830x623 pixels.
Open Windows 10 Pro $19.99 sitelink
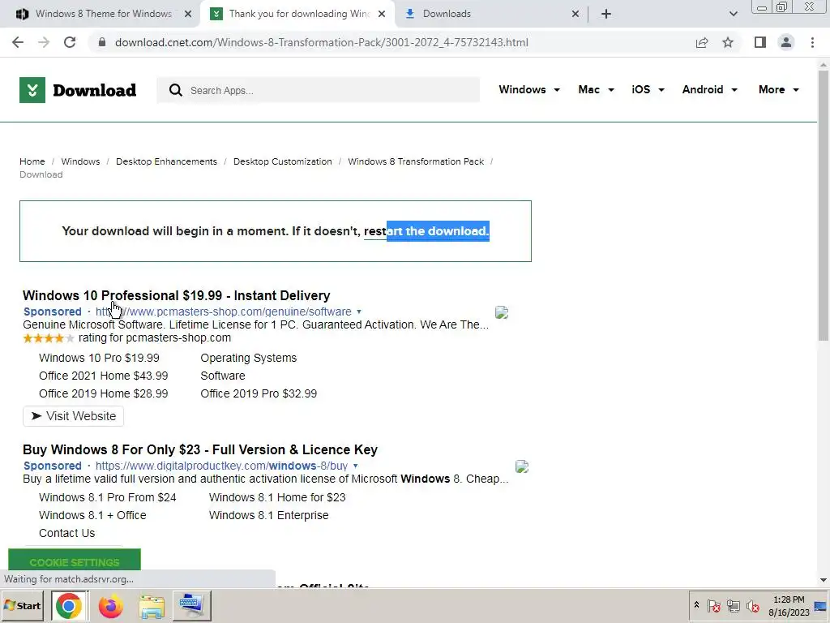tap(99, 358)
